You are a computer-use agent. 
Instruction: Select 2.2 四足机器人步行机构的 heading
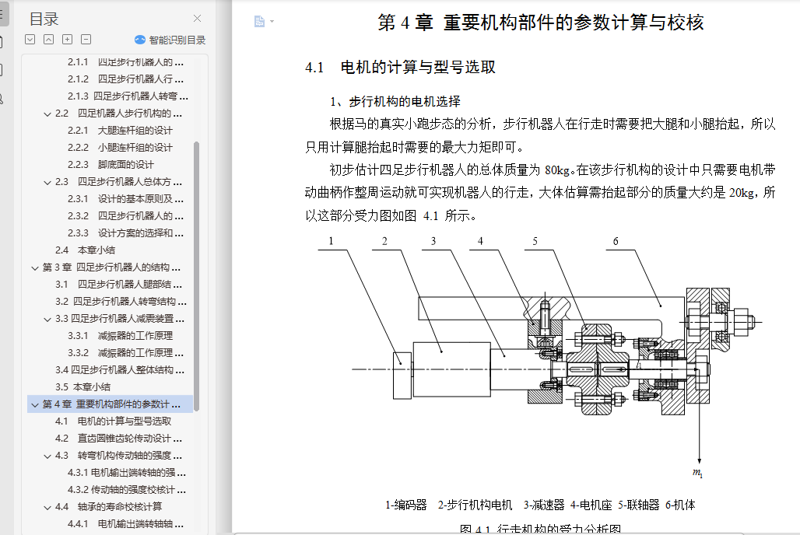pyautogui.click(x=118, y=114)
